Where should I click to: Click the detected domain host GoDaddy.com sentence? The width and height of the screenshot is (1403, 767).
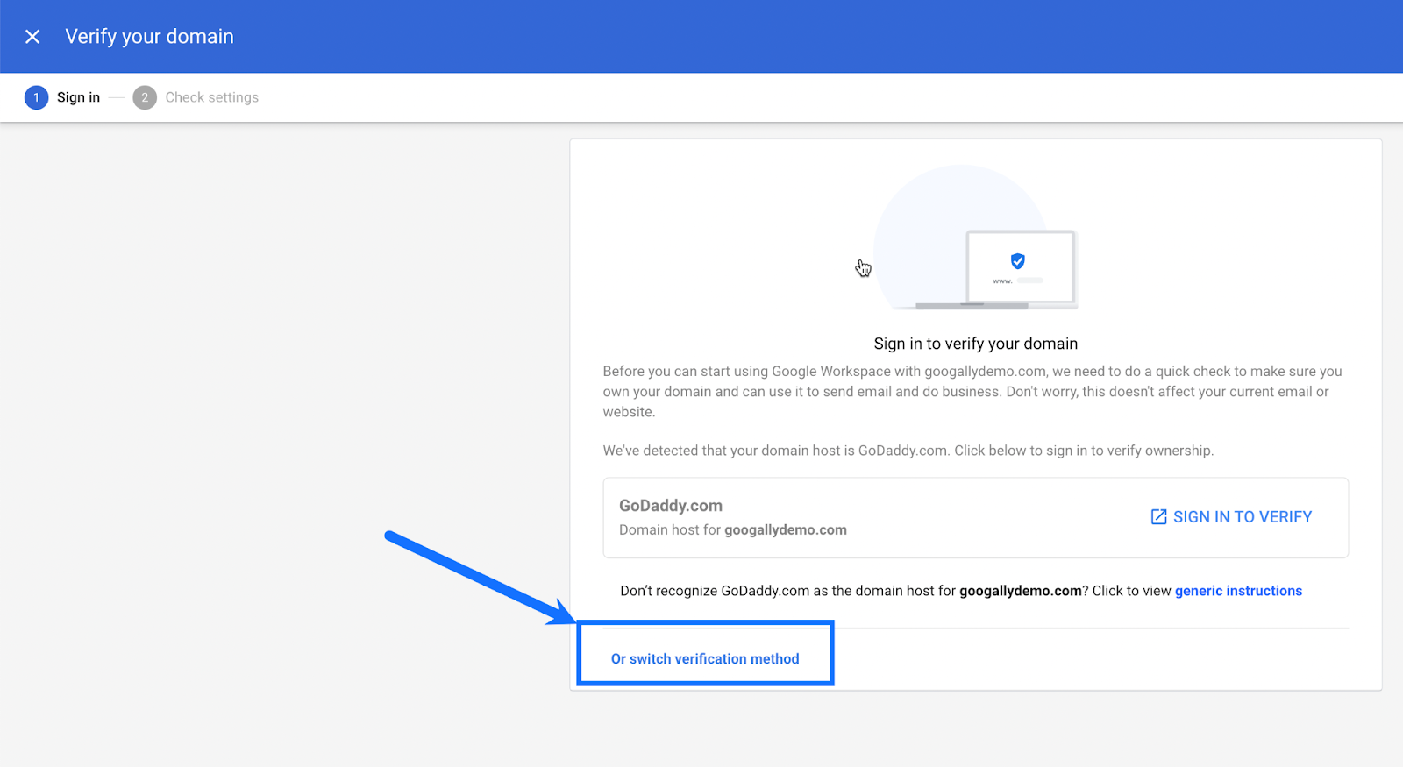[908, 451]
